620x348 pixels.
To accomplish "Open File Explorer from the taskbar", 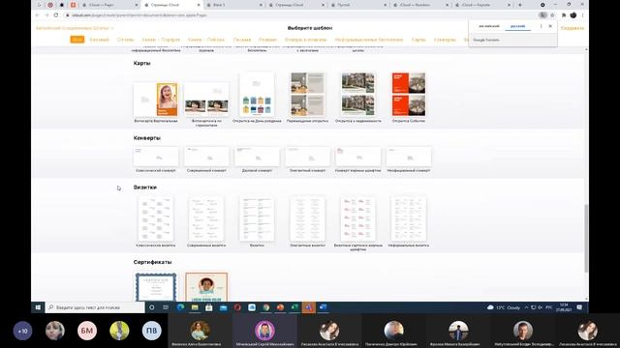I will tap(195, 307).
